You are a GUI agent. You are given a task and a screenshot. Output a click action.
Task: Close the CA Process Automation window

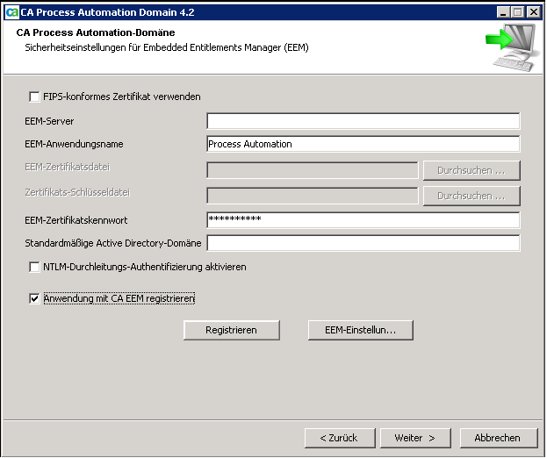tap(534, 12)
